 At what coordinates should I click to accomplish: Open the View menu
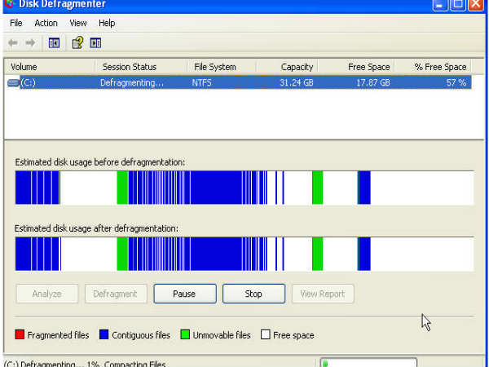click(78, 23)
